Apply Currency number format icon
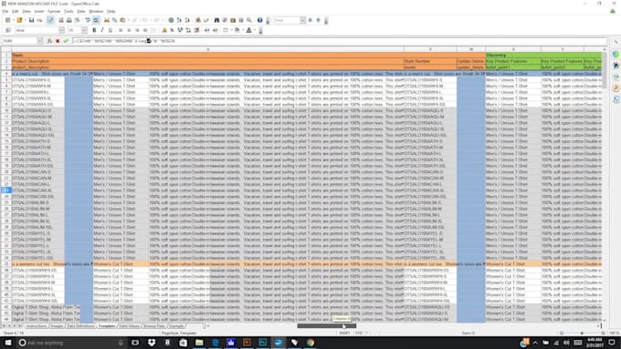The height and width of the screenshot is (349, 621). [164, 30]
